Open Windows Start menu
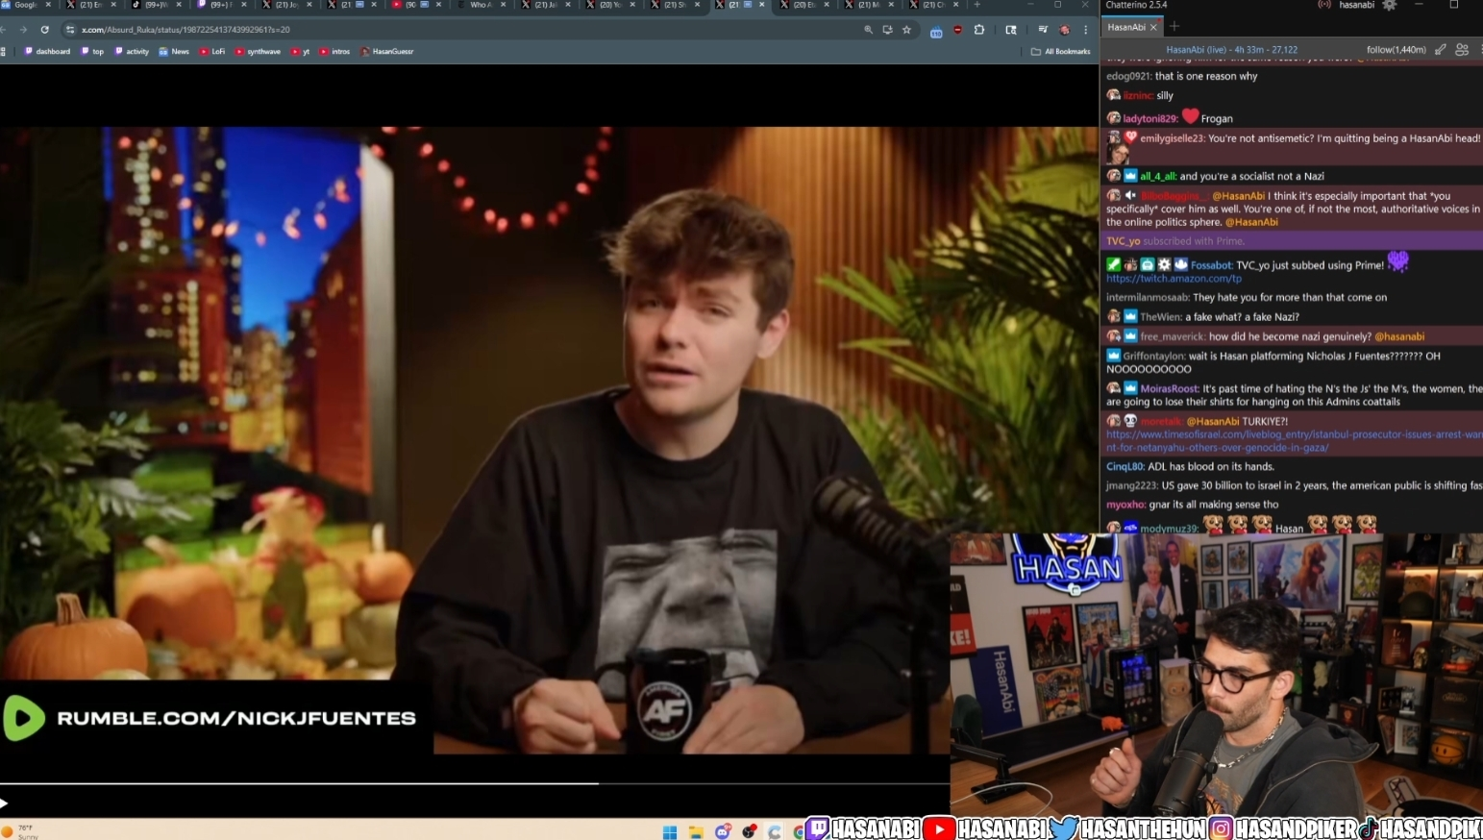Viewport: 1483px width, 840px height. tap(670, 832)
